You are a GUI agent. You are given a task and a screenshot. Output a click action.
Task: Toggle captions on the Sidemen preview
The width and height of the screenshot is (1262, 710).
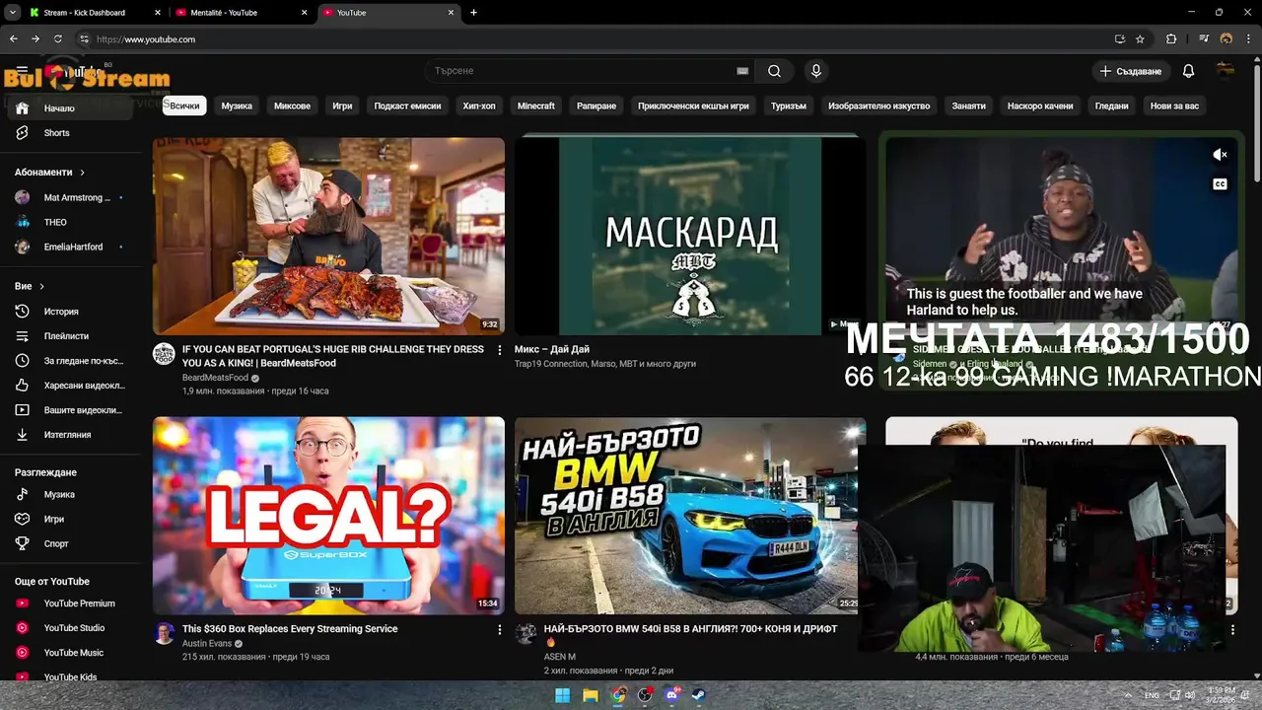point(1220,184)
